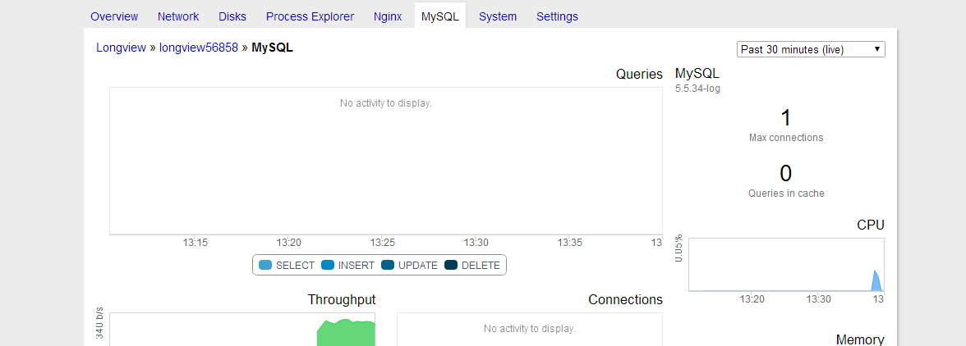
Task: Click inside the empty Queries chart
Action: click(385, 164)
